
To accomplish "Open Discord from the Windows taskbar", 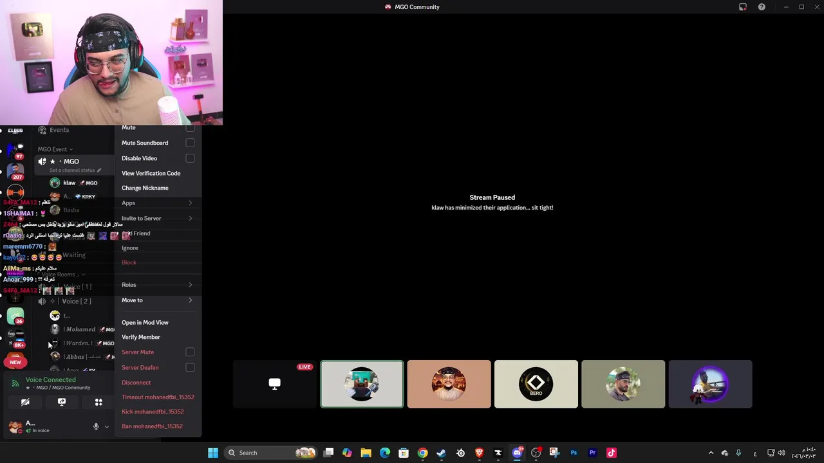I will pos(517,453).
